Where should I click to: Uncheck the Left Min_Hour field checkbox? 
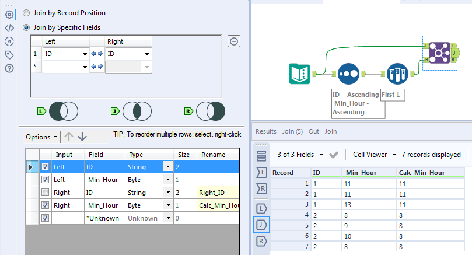[45, 179]
